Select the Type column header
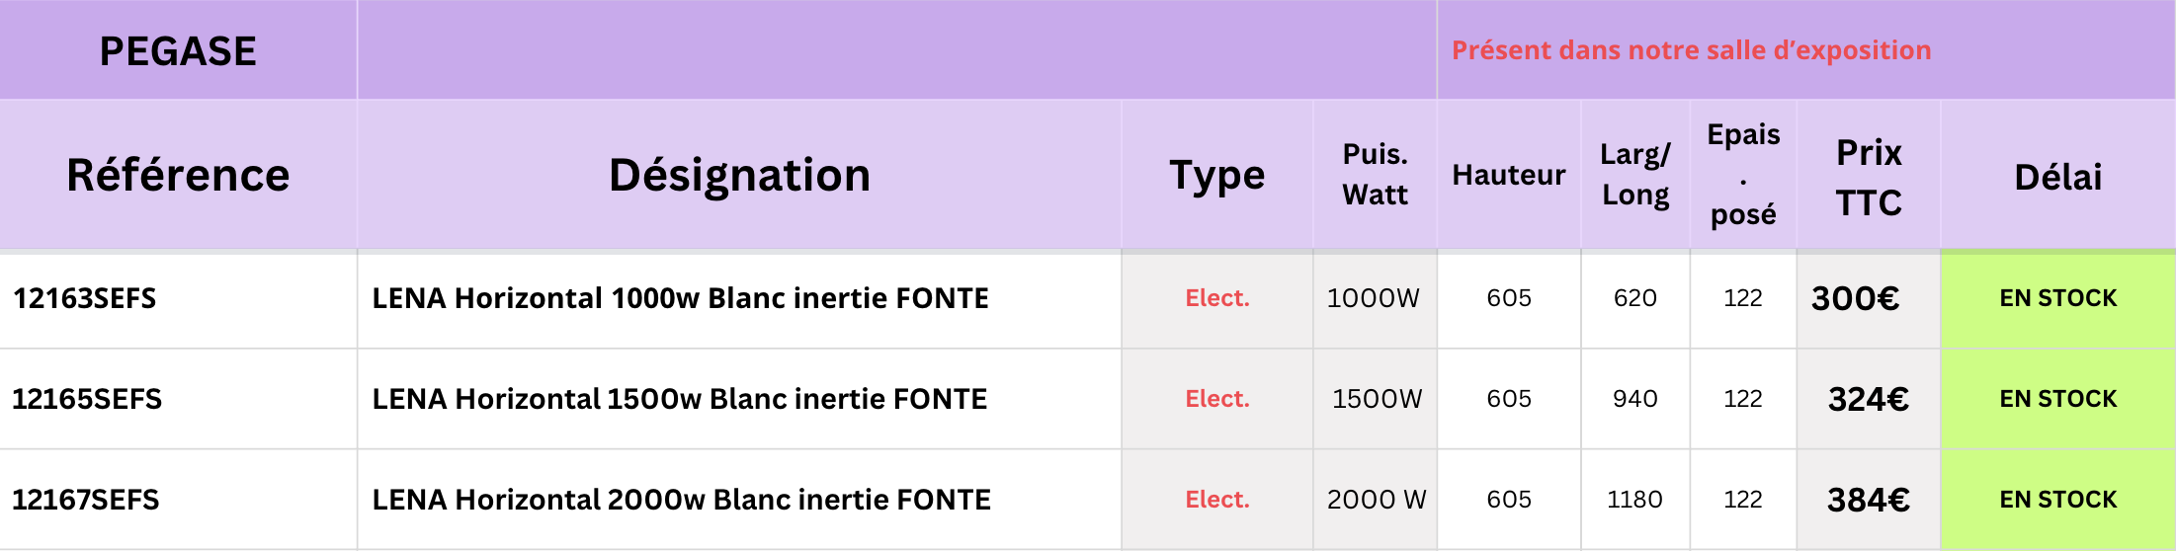This screenshot has height=551, width=2176. coord(1216,175)
